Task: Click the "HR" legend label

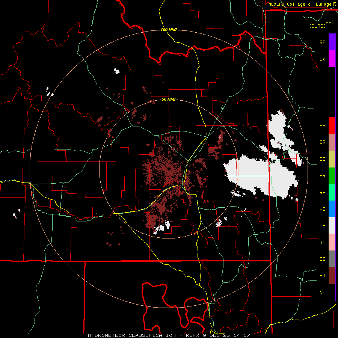Action: pyautogui.click(x=322, y=176)
